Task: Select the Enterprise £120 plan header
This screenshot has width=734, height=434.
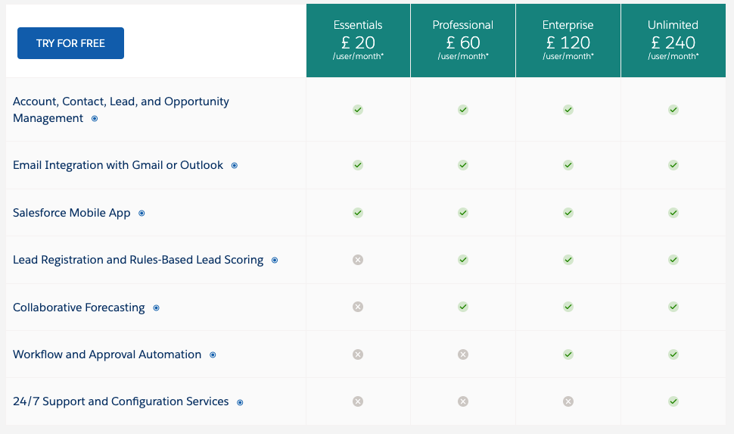Action: coord(568,40)
